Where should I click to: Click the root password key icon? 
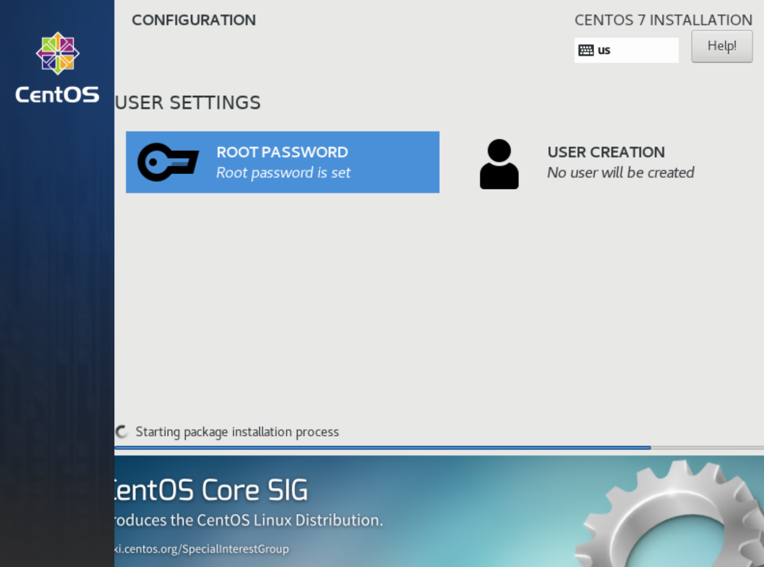[168, 162]
